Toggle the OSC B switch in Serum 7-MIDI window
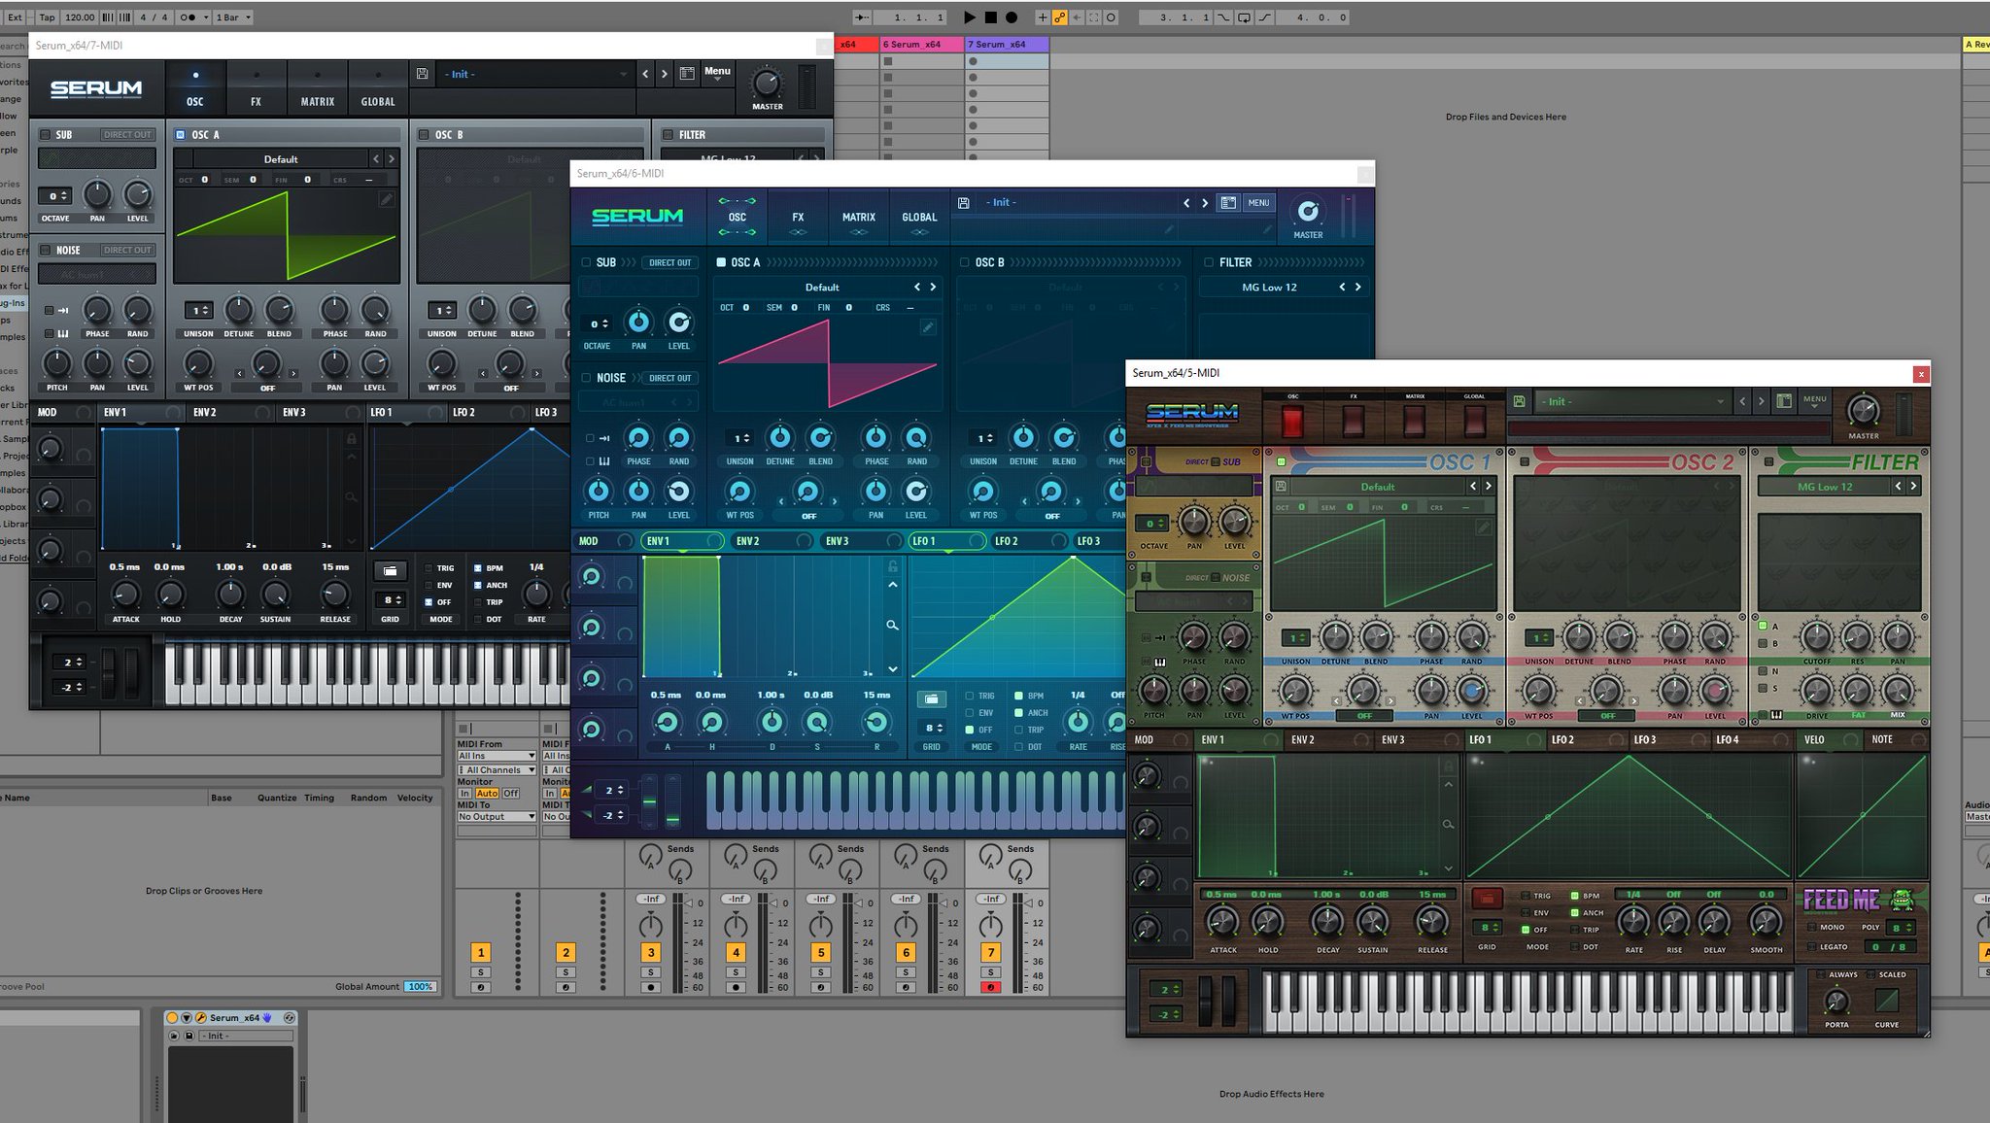This screenshot has height=1123, width=1990. click(424, 135)
